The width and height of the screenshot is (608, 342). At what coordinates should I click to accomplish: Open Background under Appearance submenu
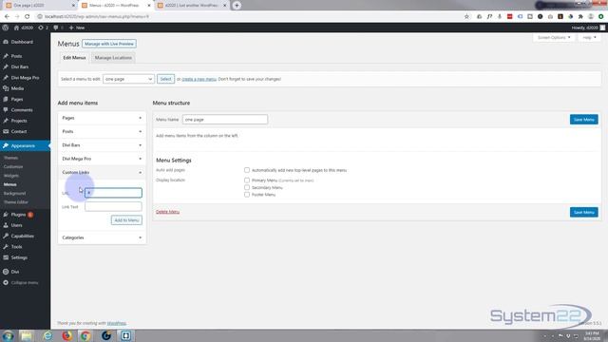[x=15, y=194]
